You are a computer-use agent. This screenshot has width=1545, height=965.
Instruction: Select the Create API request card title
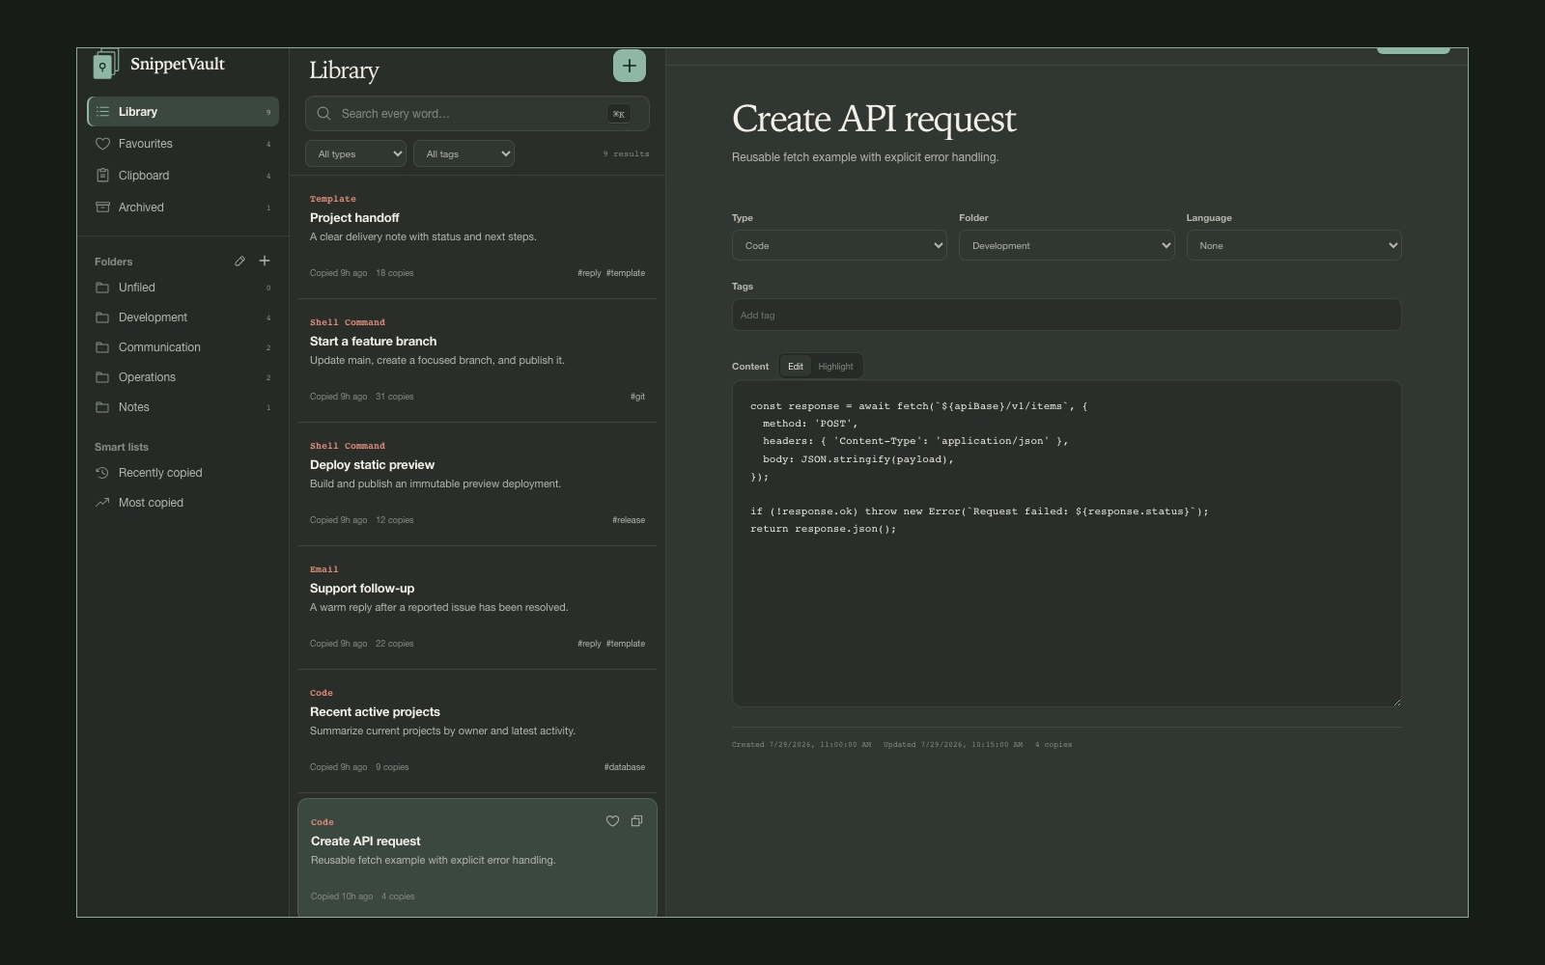coord(365,841)
